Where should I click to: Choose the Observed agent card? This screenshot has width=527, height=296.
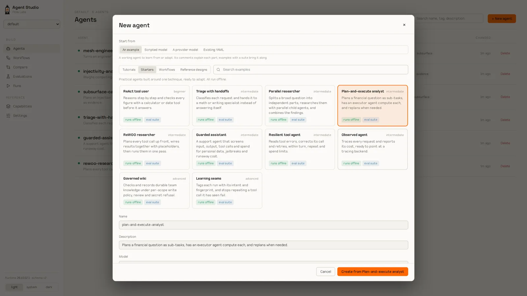pos(373,149)
